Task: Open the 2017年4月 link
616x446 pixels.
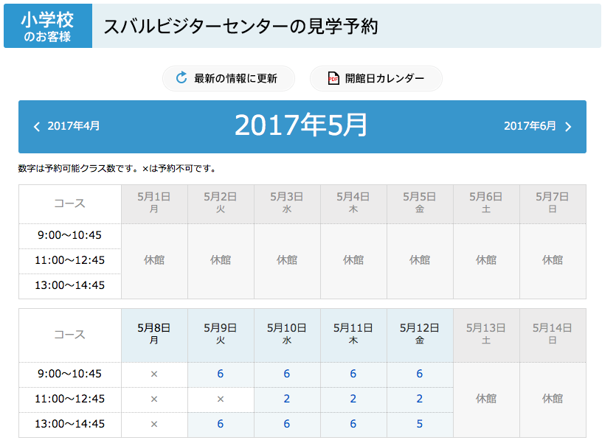Action: (x=74, y=126)
